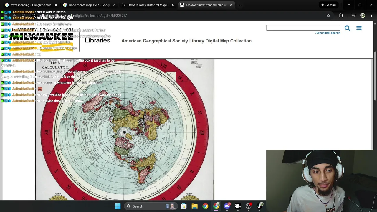Open the Gemini button in Chrome
Screen dimensions: 377x212
click(x=328, y=5)
